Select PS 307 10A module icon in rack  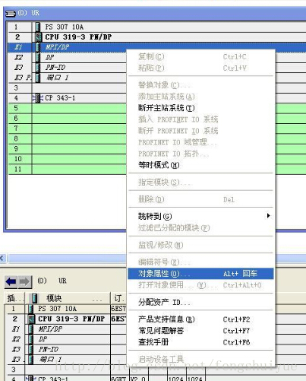click(x=38, y=27)
